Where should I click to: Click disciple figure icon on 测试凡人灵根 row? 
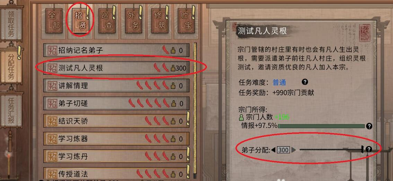[173, 68]
